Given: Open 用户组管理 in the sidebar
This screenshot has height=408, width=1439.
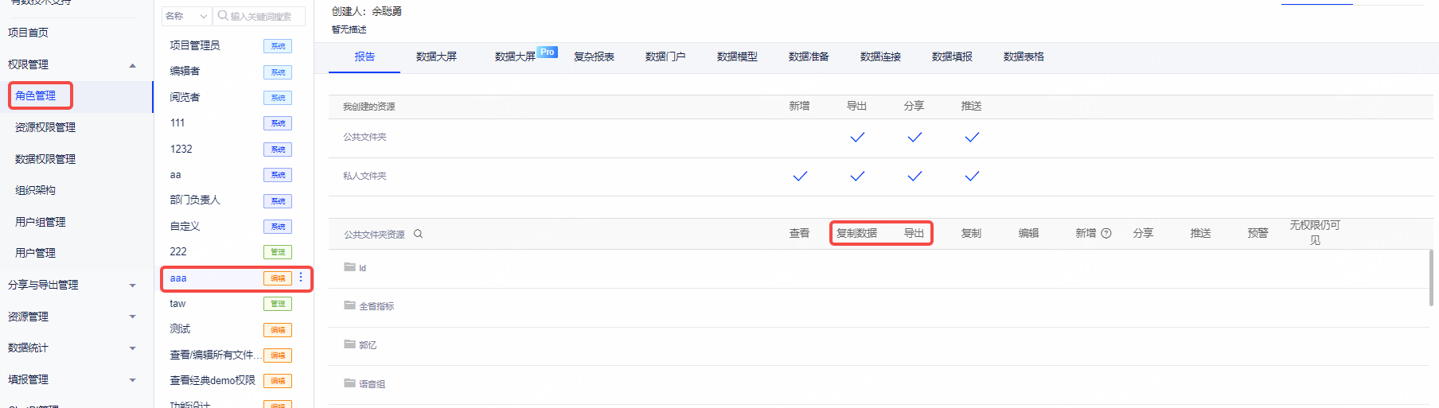Looking at the screenshot, I should click(x=41, y=222).
